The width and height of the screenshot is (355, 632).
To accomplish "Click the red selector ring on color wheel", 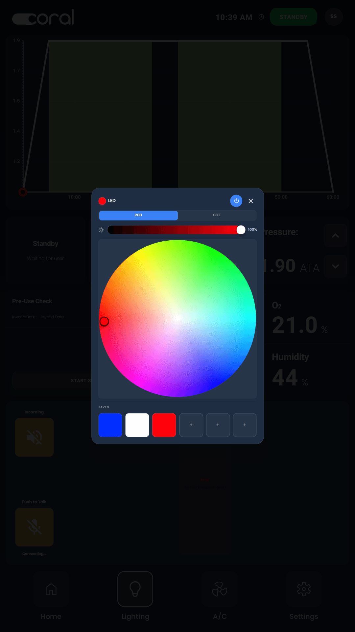I will [104, 322].
